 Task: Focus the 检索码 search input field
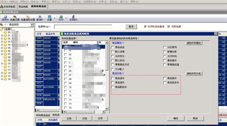[x=83, y=27]
